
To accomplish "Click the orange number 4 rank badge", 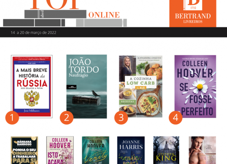I will point(176,118).
